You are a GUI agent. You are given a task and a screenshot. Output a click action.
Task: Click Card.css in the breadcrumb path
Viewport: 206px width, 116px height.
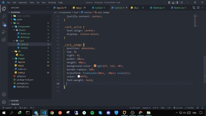pos(88,12)
